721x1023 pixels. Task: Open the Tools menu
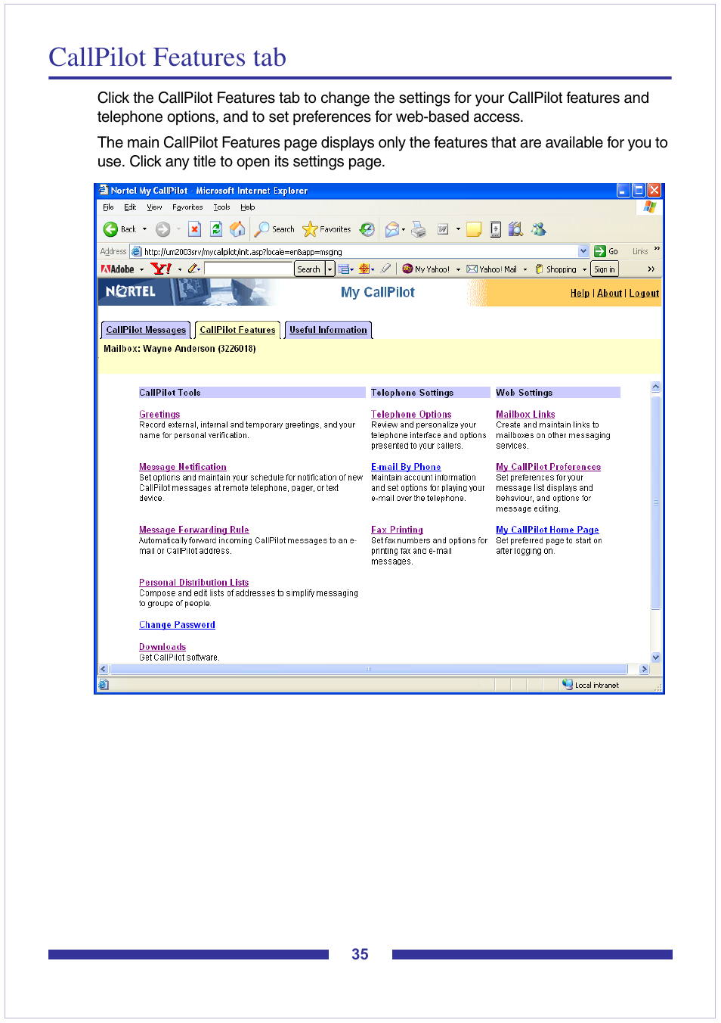point(221,207)
